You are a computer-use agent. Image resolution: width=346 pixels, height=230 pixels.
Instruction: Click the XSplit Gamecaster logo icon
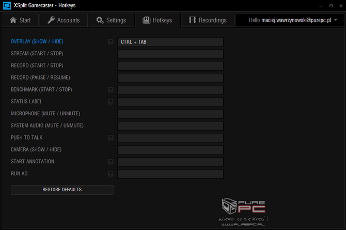point(7,6)
